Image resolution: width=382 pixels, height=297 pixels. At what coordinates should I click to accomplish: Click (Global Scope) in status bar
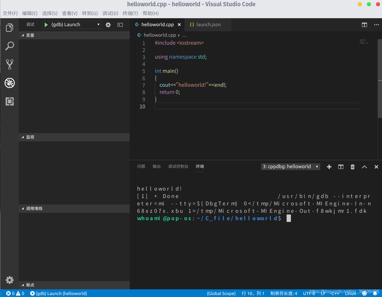coord(221,293)
